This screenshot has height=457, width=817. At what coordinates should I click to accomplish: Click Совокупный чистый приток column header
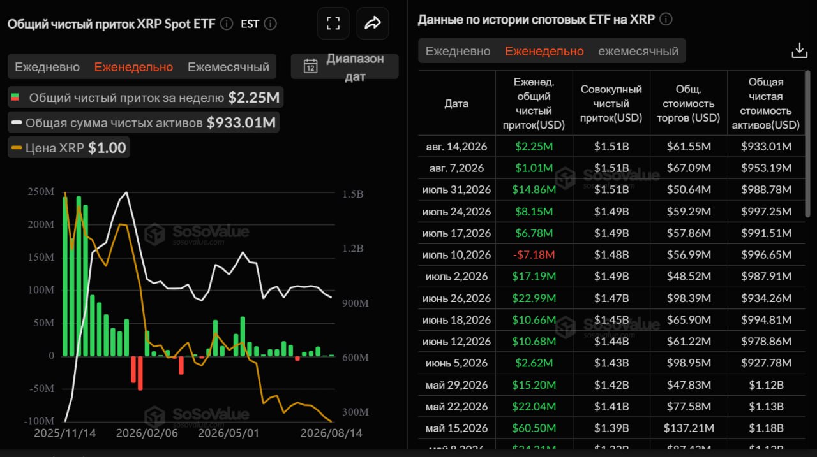(x=611, y=103)
